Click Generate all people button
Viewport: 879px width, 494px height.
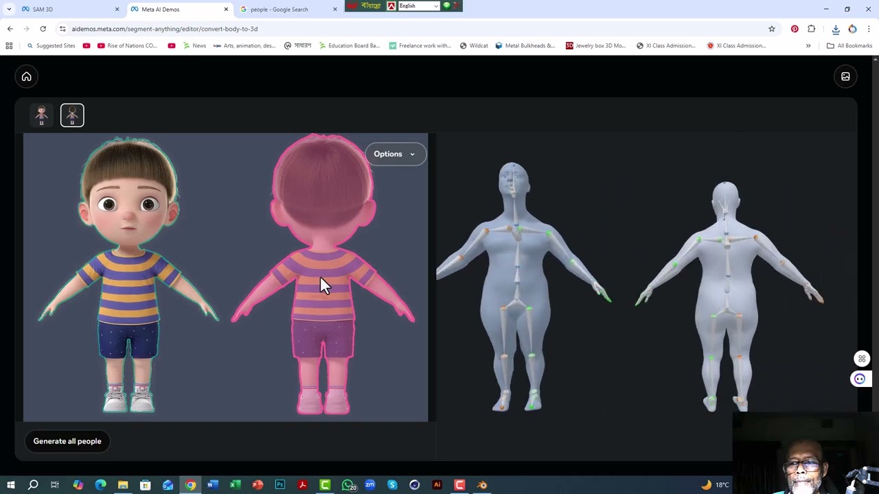[67, 441]
